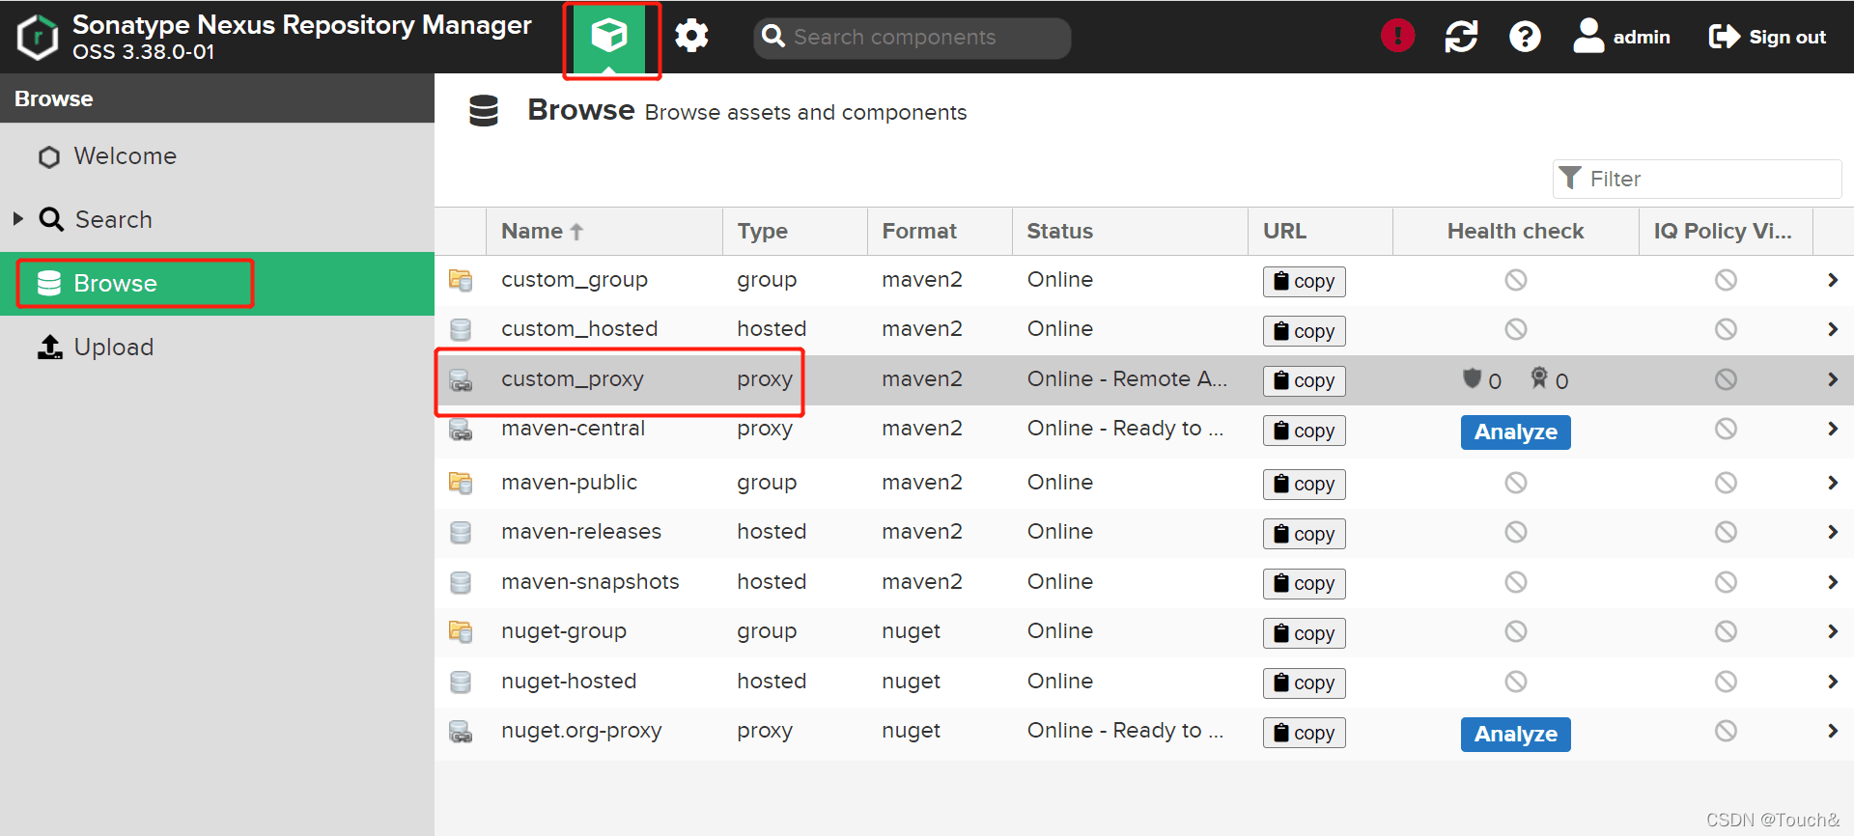Screen dimensions: 1854x836
Task: Select Browse in the sidebar
Action: click(x=217, y=284)
